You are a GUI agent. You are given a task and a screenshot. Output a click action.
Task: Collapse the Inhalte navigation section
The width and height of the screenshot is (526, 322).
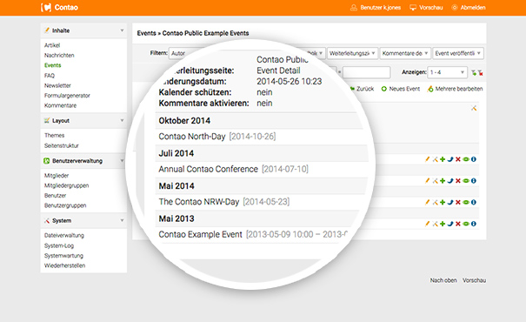122,30
